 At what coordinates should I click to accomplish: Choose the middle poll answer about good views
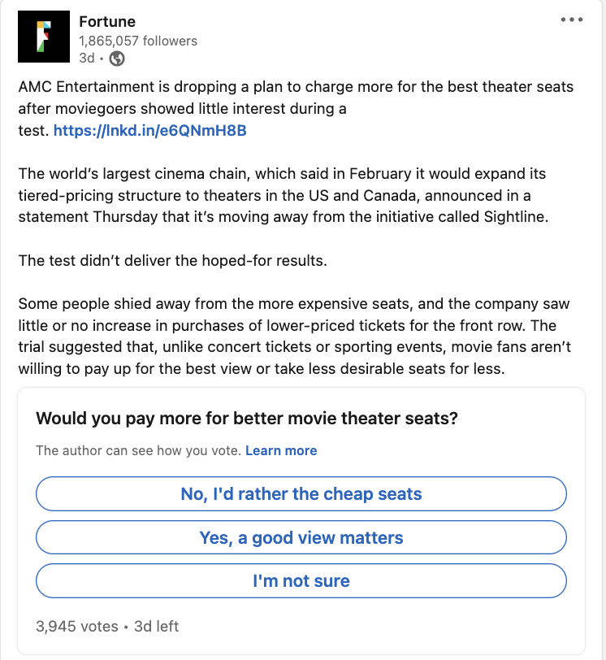pos(302,537)
